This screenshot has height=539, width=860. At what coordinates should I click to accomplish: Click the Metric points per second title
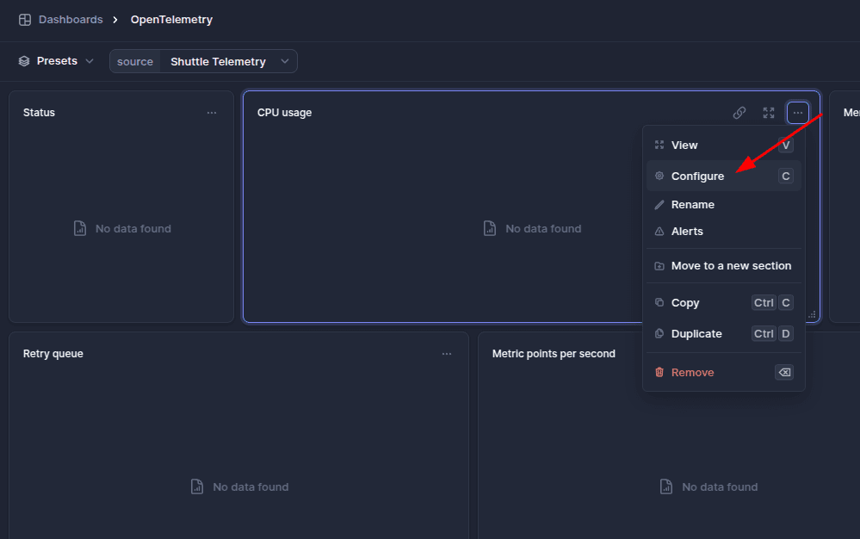pos(554,354)
